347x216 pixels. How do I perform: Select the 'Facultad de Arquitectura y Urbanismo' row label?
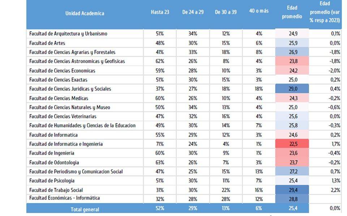[x=68, y=34]
